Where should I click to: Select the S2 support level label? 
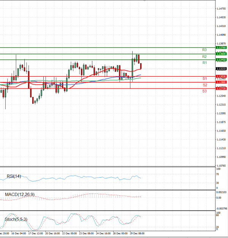[x=204, y=85]
